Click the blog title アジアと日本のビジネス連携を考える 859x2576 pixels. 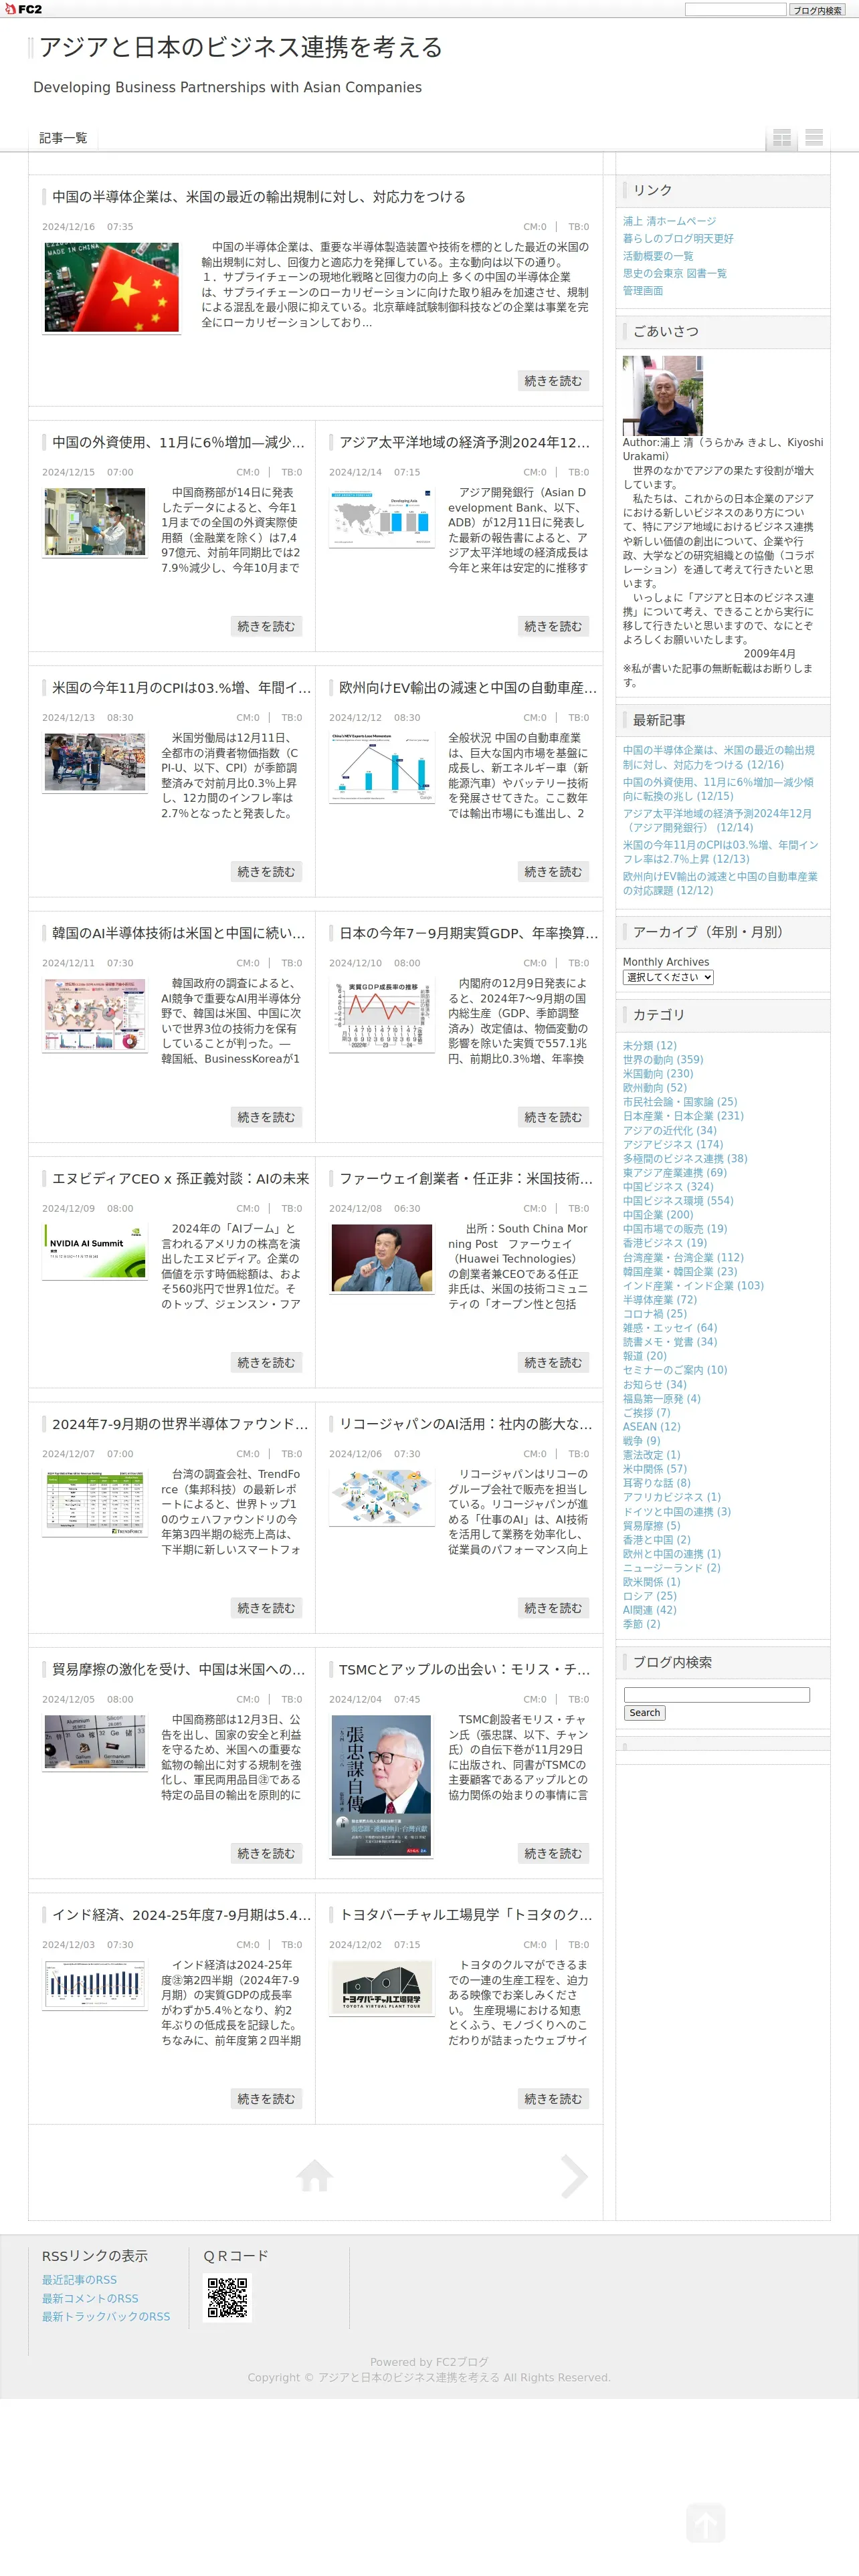tap(241, 47)
